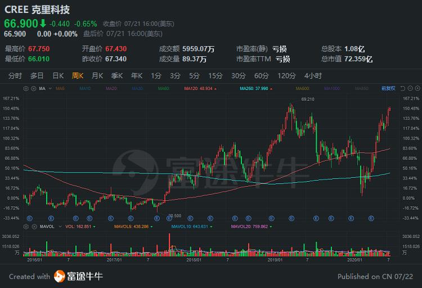The height and width of the screenshot is (288, 422).
Task: Select the 1分 one-minute interval
Action: [156, 76]
